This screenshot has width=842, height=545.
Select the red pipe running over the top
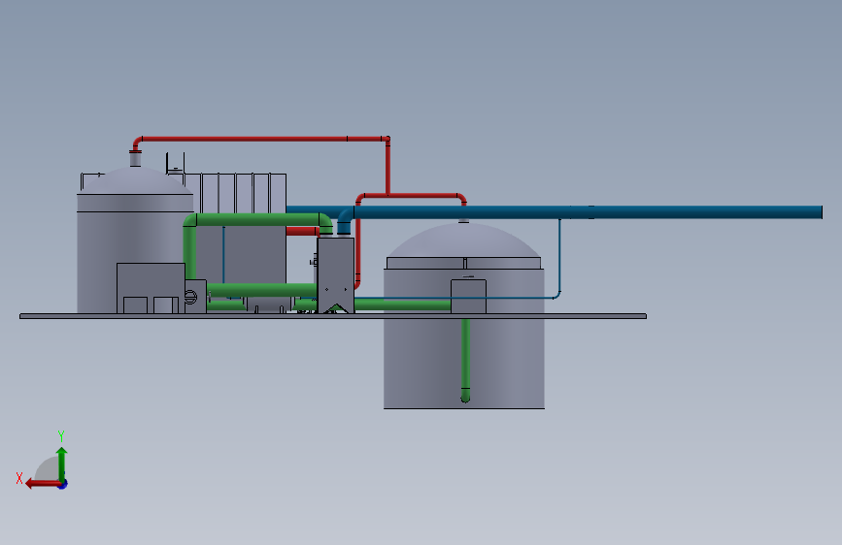coord(260,139)
